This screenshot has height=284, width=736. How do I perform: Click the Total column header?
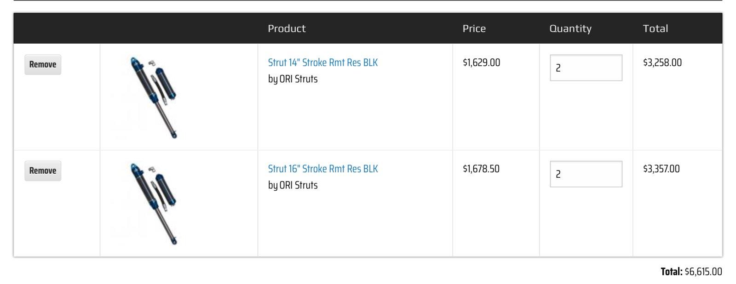[655, 28]
